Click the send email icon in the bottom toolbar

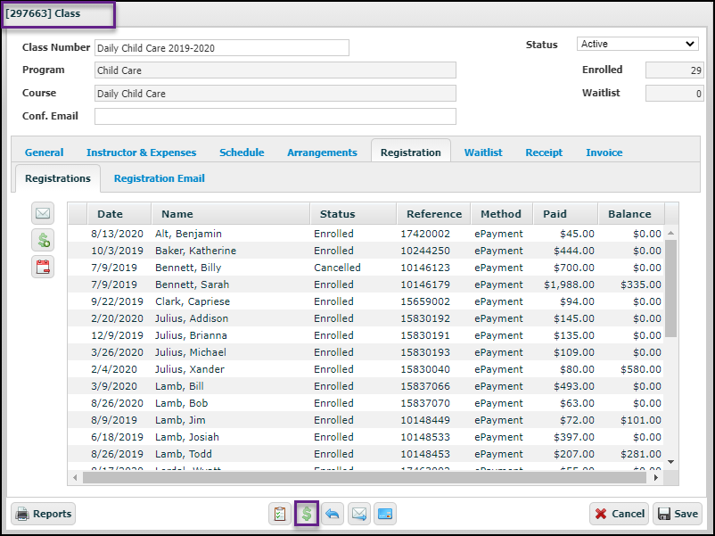click(359, 514)
